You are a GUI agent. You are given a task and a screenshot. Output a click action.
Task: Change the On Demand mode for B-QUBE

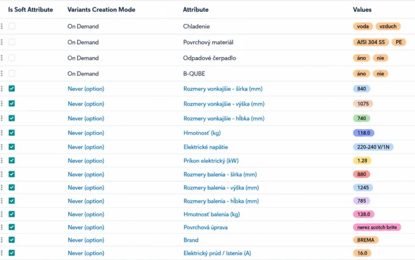pos(83,74)
